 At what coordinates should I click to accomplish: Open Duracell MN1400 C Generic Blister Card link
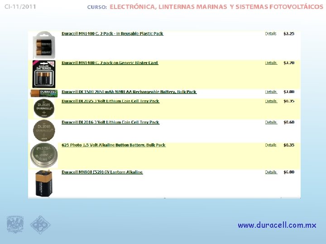110,63
